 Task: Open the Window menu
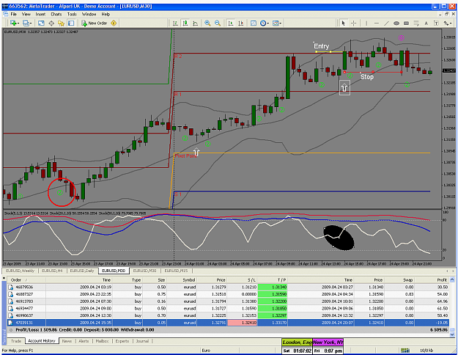pyautogui.click(x=89, y=14)
